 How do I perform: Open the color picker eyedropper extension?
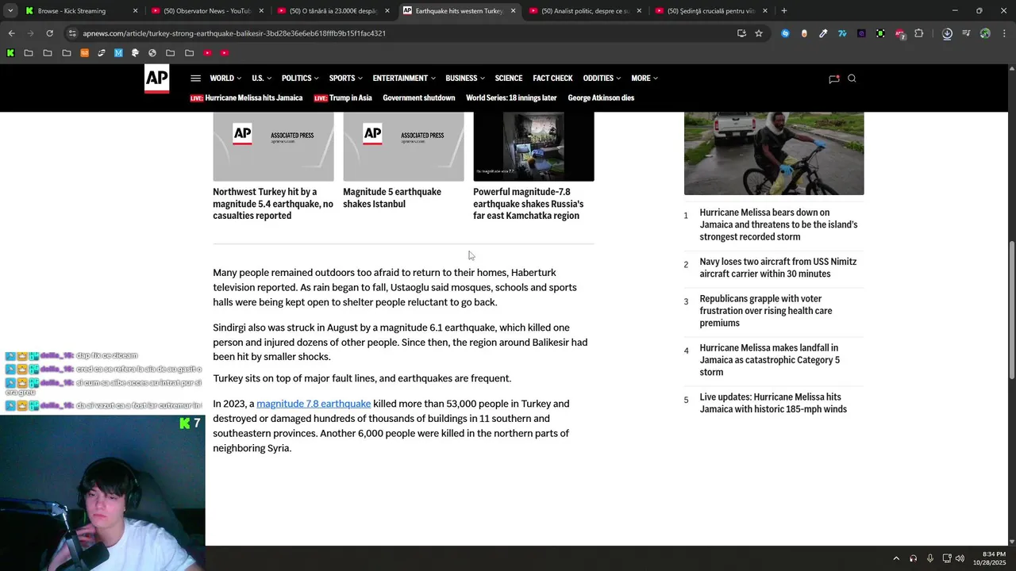tap(823, 33)
